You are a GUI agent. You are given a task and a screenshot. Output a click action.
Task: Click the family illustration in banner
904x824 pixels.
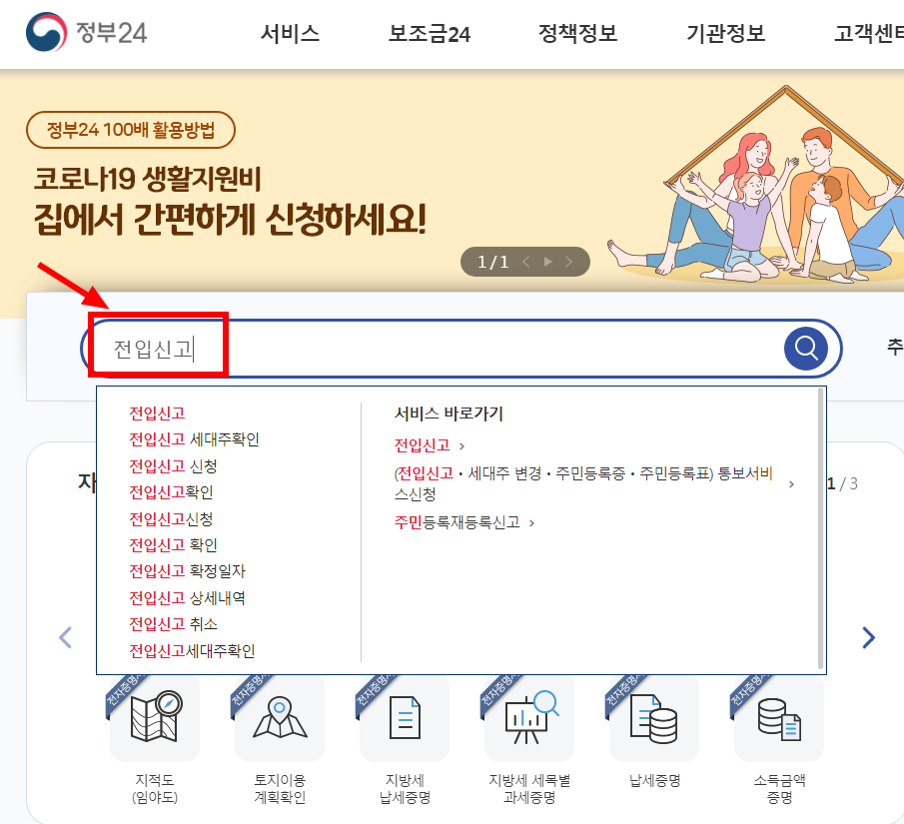pos(756,185)
